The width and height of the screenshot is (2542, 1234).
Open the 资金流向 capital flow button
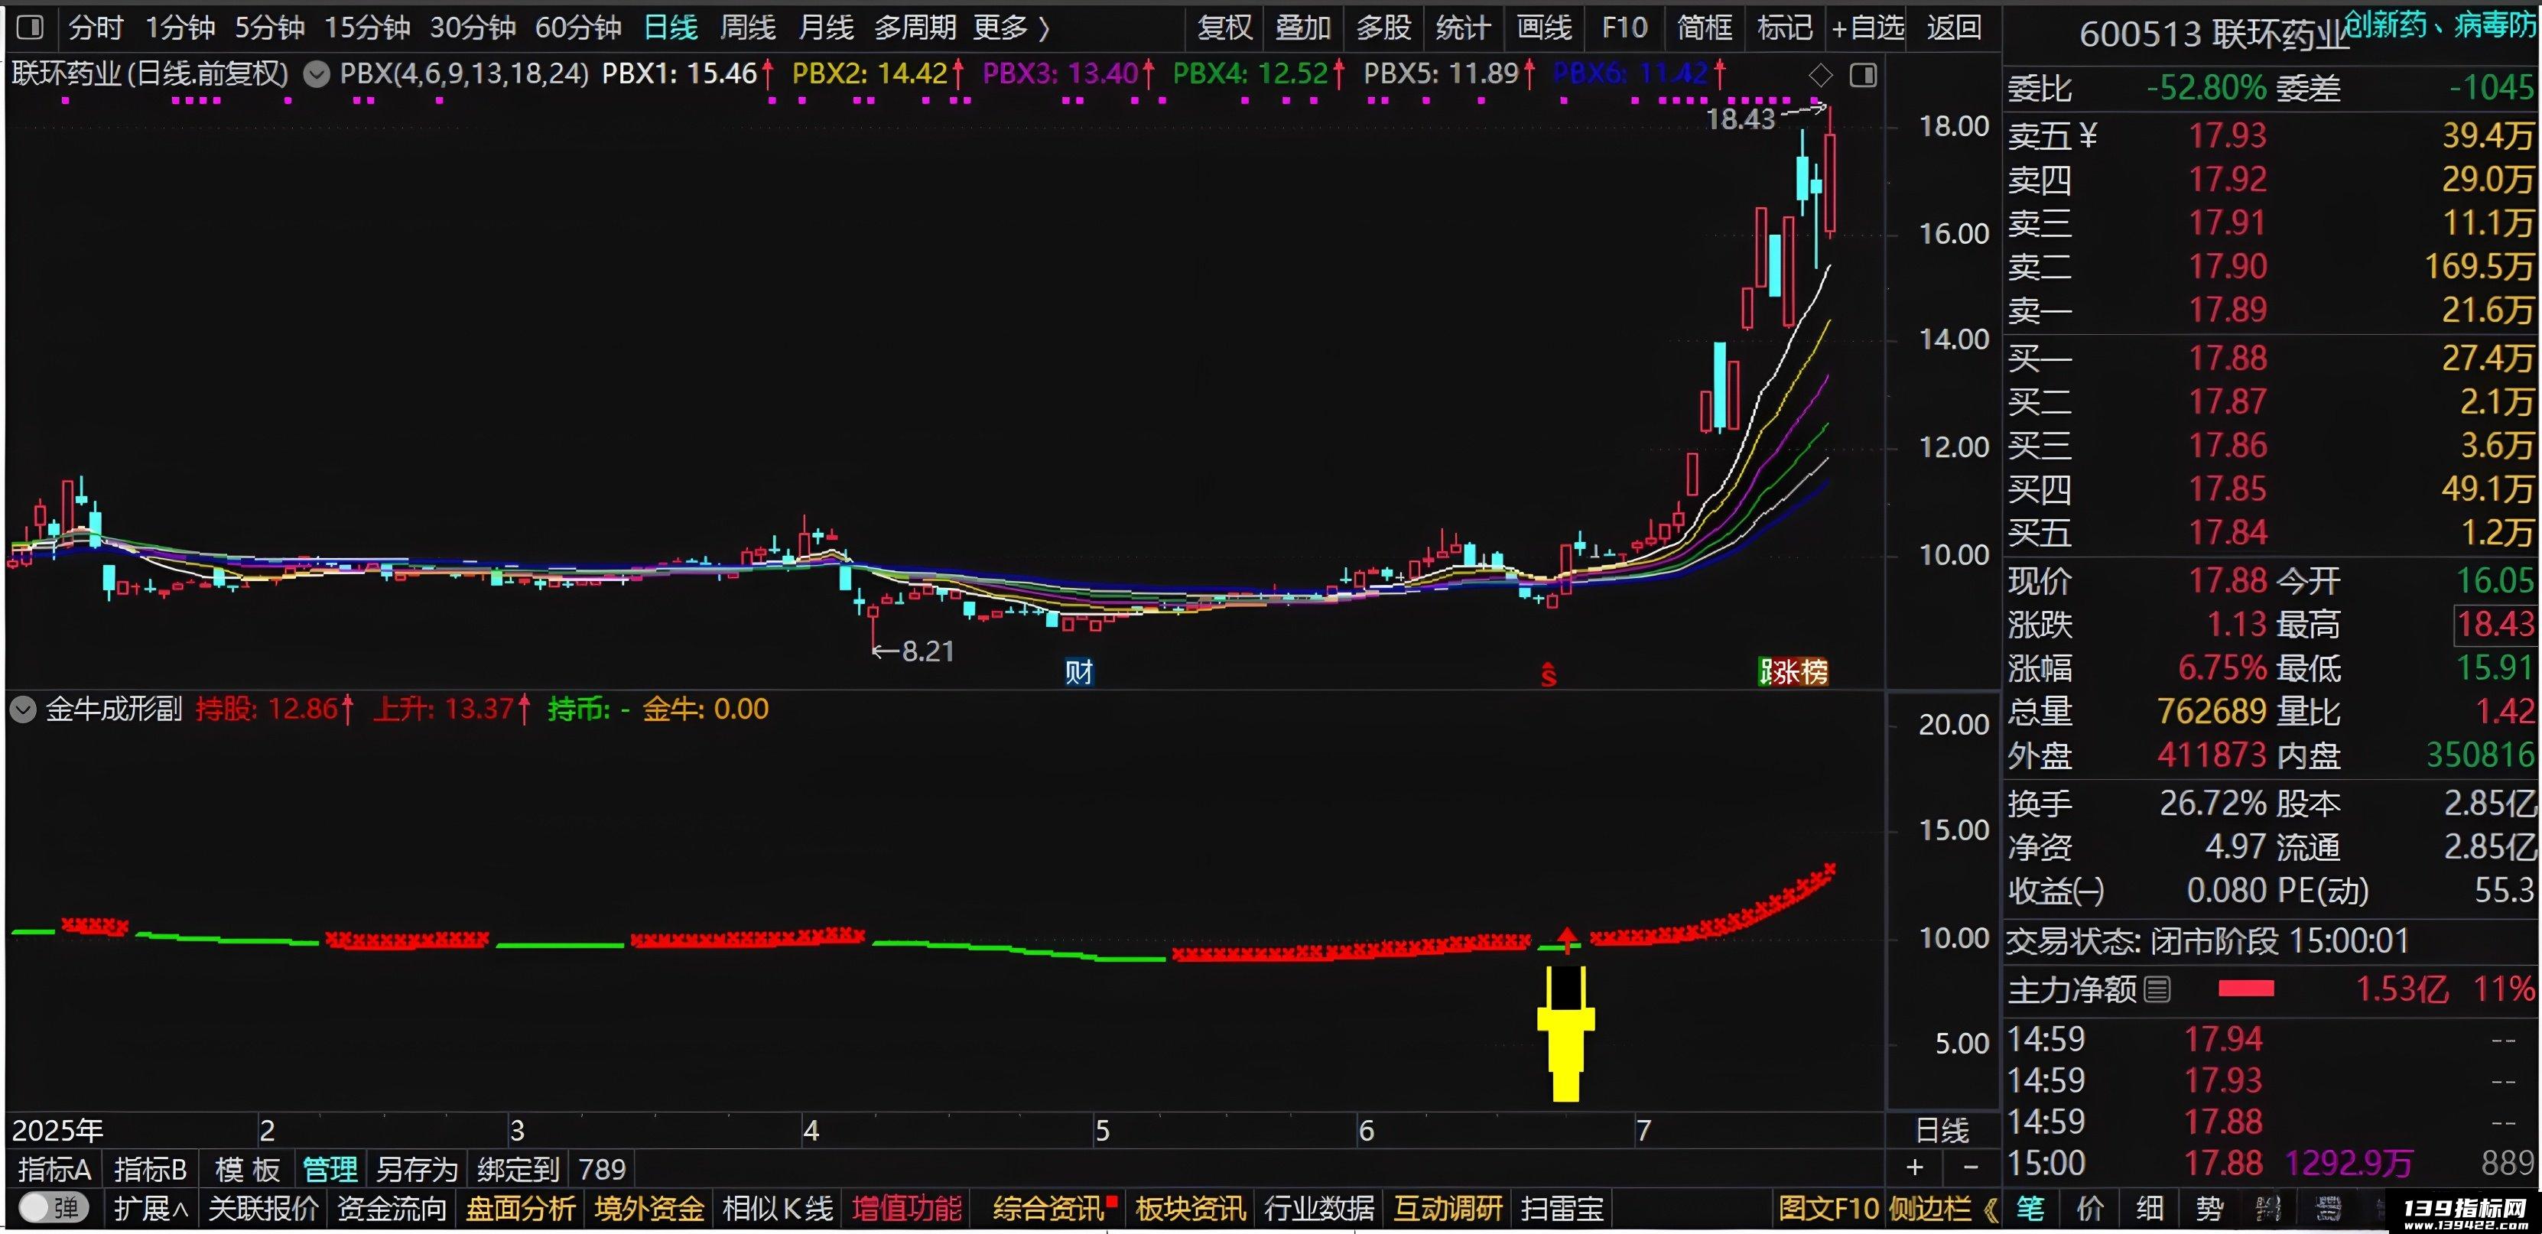392,1208
